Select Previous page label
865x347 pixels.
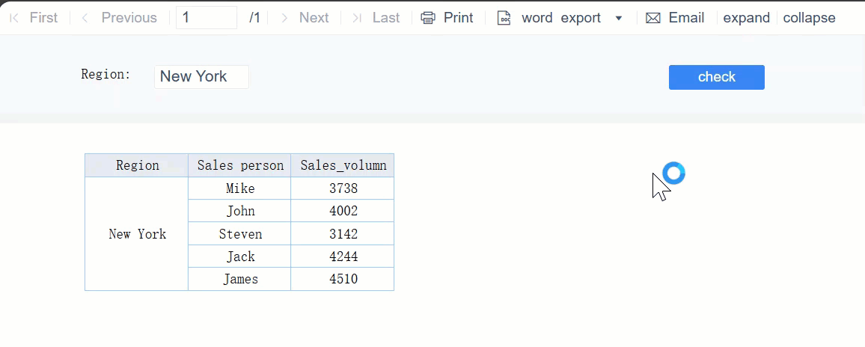tap(129, 18)
